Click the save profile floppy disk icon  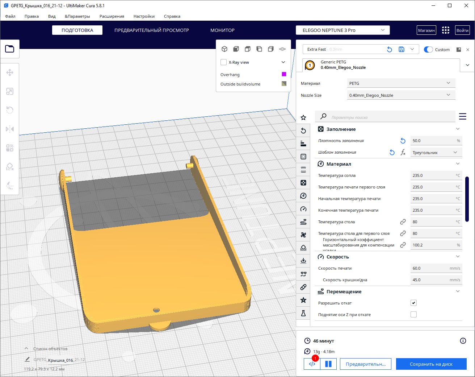[402, 49]
